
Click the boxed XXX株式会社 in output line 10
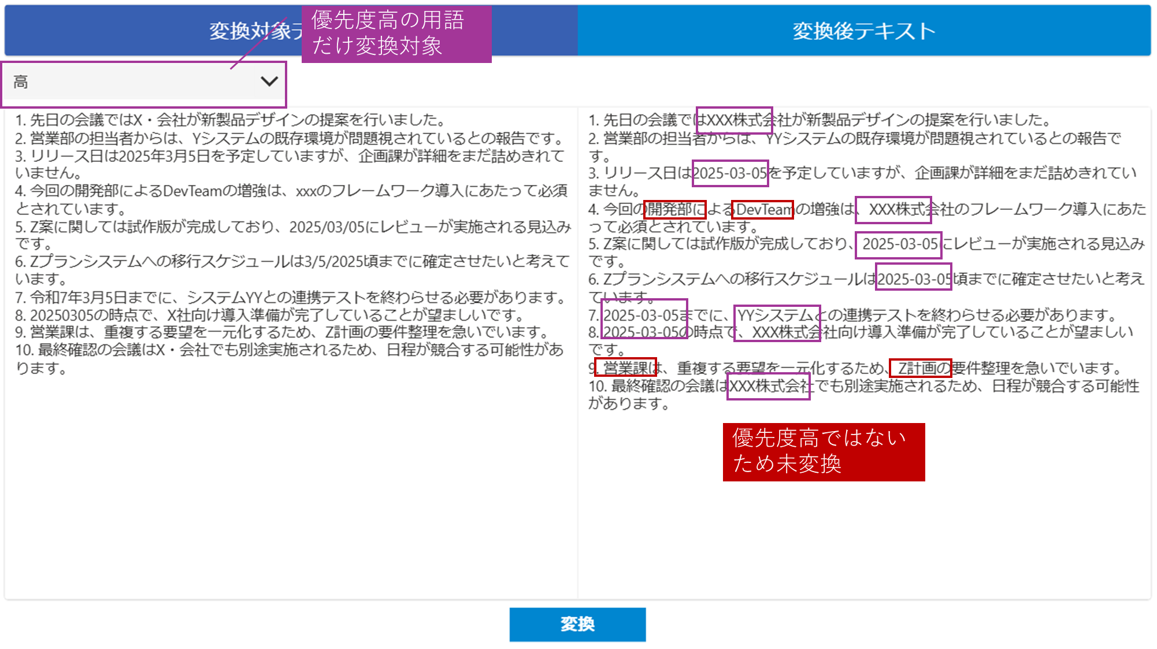click(x=769, y=386)
